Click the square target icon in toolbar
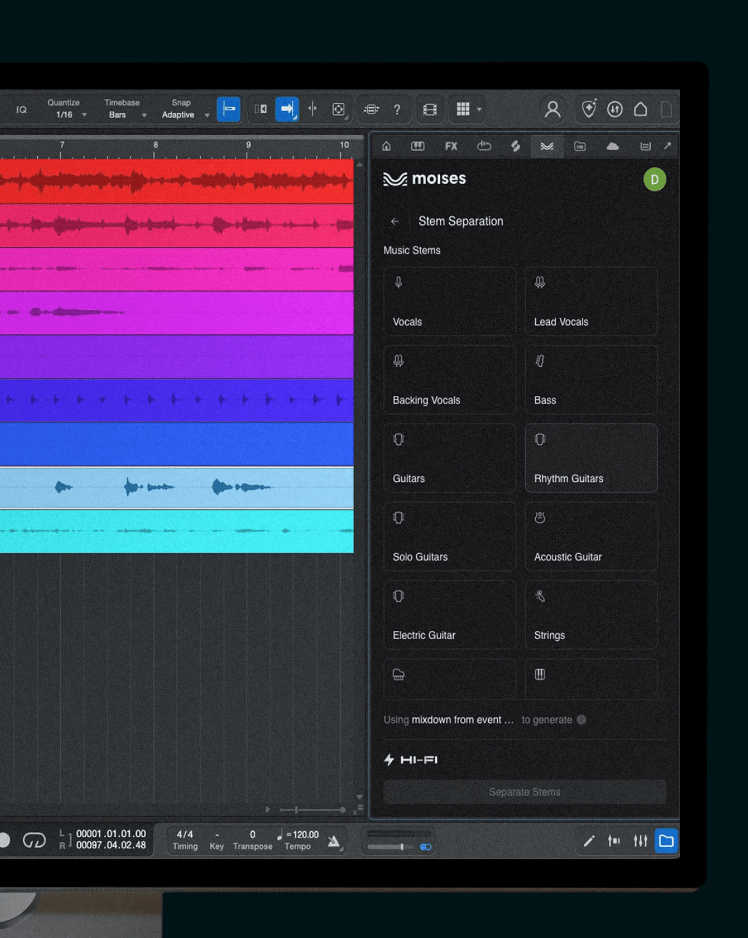This screenshot has height=938, width=748. click(338, 109)
